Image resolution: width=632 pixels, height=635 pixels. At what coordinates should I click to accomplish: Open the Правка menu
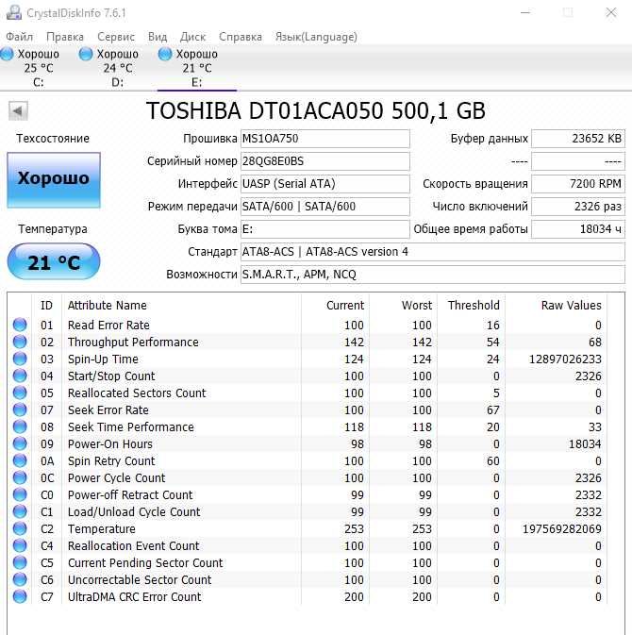[x=65, y=37]
